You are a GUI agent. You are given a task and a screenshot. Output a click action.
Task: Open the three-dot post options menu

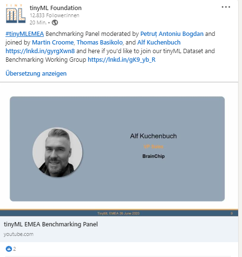coord(226,7)
